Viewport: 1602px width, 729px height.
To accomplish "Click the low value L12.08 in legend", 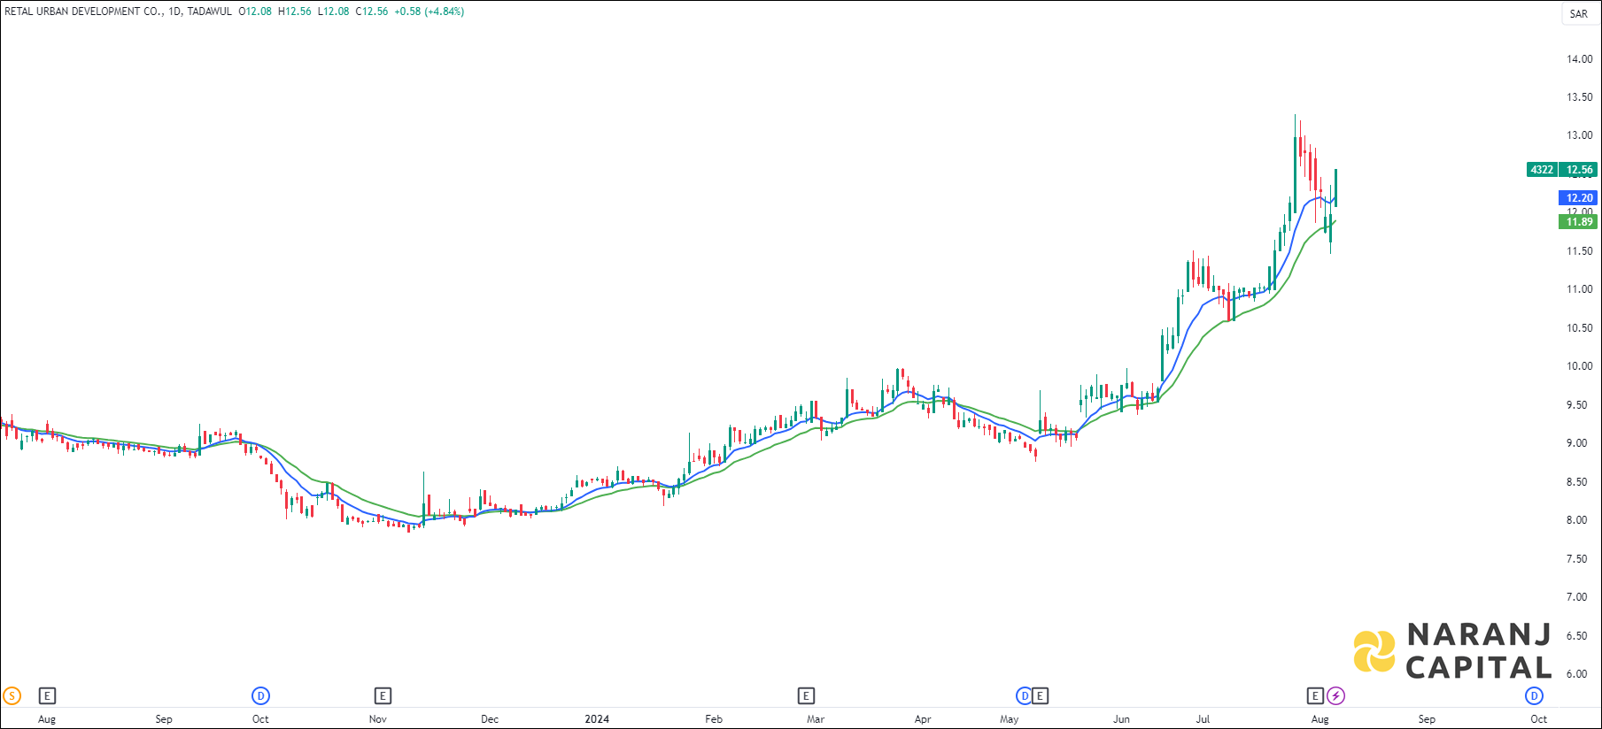I will click(x=333, y=12).
